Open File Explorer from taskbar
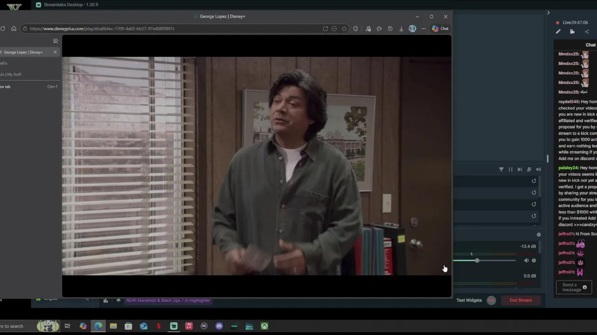Viewport: 597px width, 335px height. (x=113, y=326)
